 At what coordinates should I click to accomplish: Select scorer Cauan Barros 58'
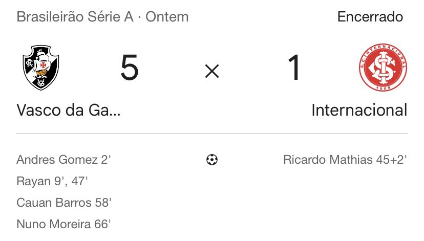coord(64,203)
